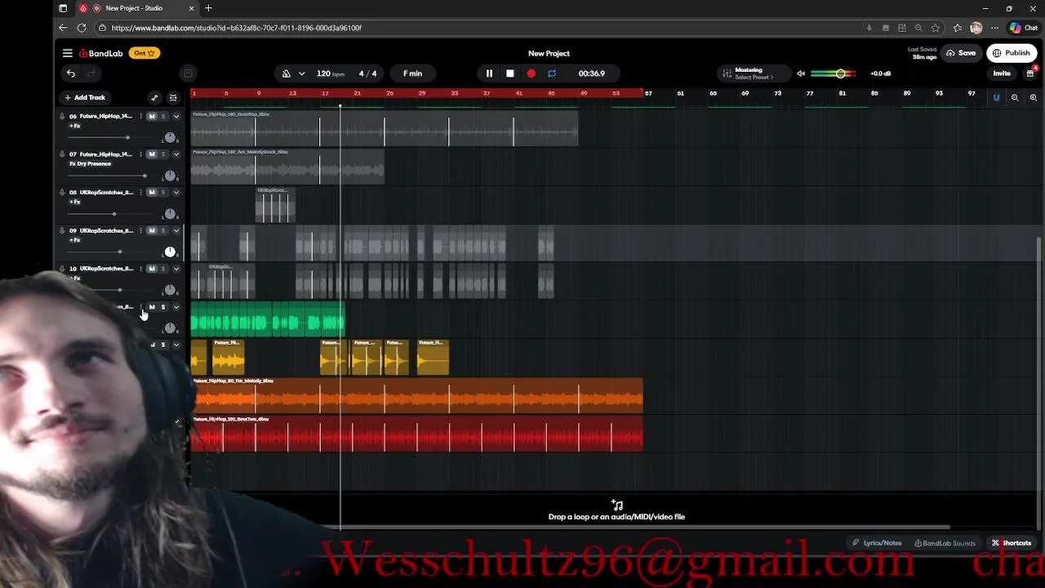
Task: Invite collaborators
Action: click(x=1001, y=73)
